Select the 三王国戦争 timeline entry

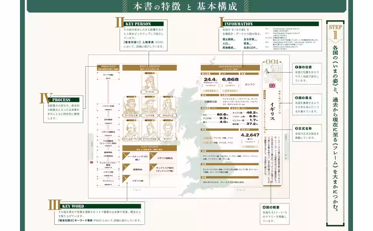coord(108,144)
